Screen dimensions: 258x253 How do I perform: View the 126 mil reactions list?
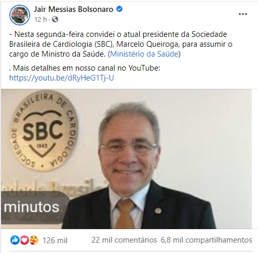click(x=55, y=241)
